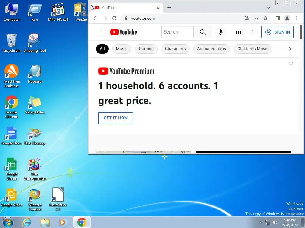Click GET IT NOW button

pos(116,118)
